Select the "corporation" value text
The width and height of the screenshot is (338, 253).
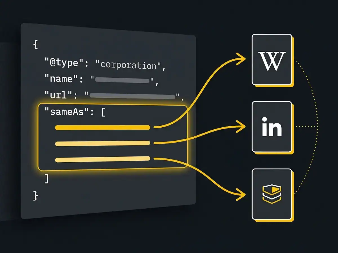click(128, 65)
